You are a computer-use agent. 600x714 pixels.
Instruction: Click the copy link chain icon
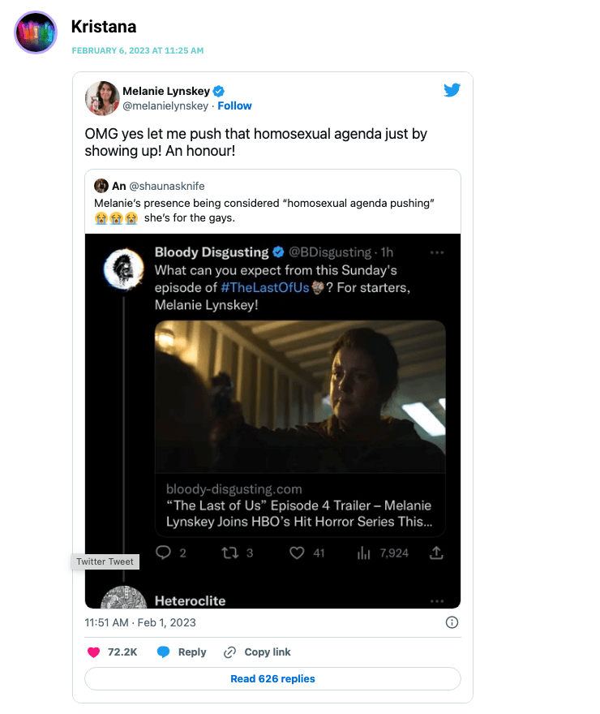tap(229, 652)
